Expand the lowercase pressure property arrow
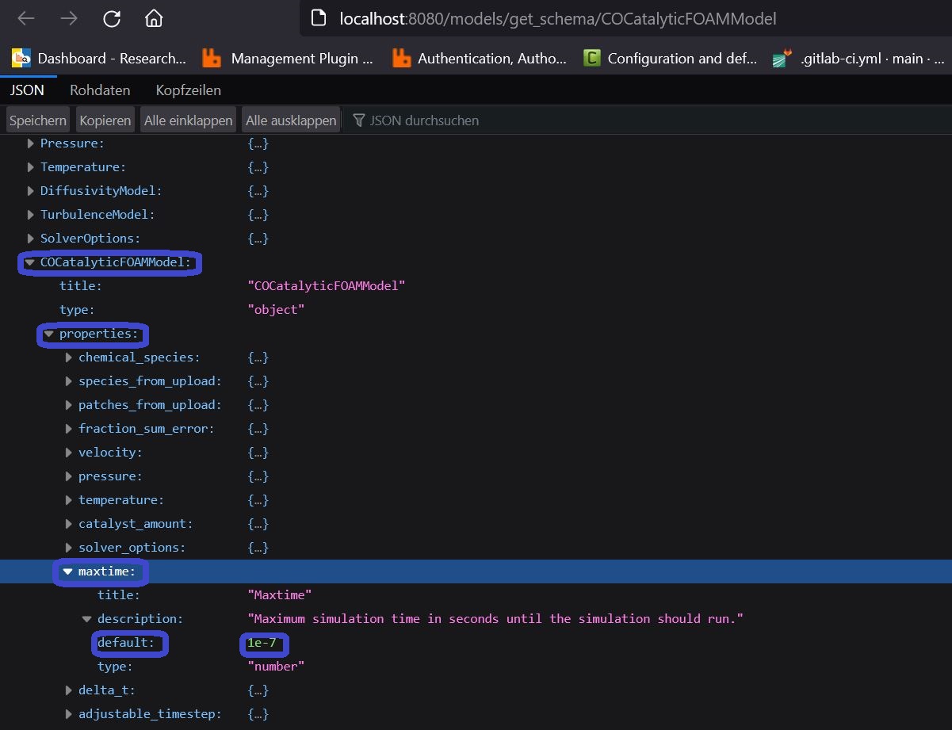952x730 pixels. (x=69, y=476)
